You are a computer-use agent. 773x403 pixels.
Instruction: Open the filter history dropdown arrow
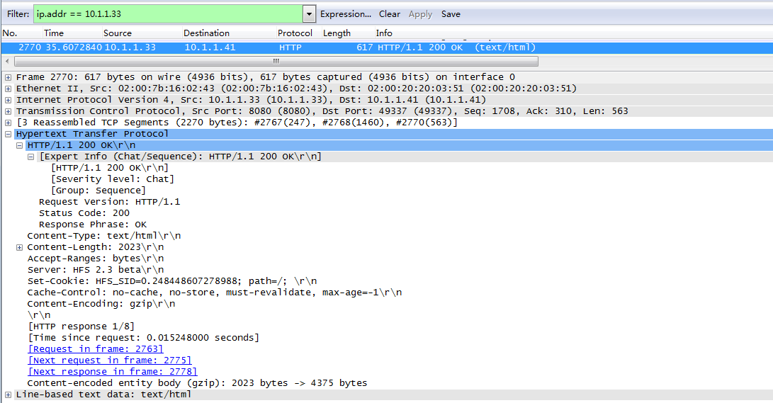(x=309, y=13)
